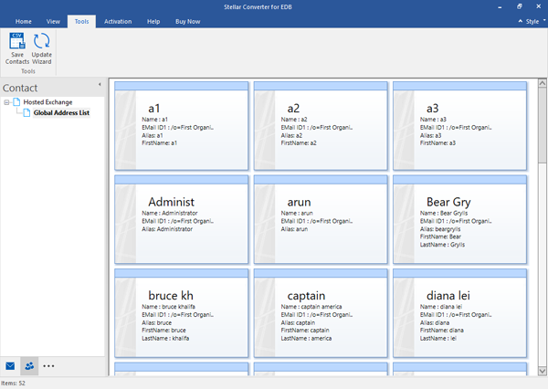Select Global Address List tree item
The height and width of the screenshot is (389, 548).
(61, 112)
